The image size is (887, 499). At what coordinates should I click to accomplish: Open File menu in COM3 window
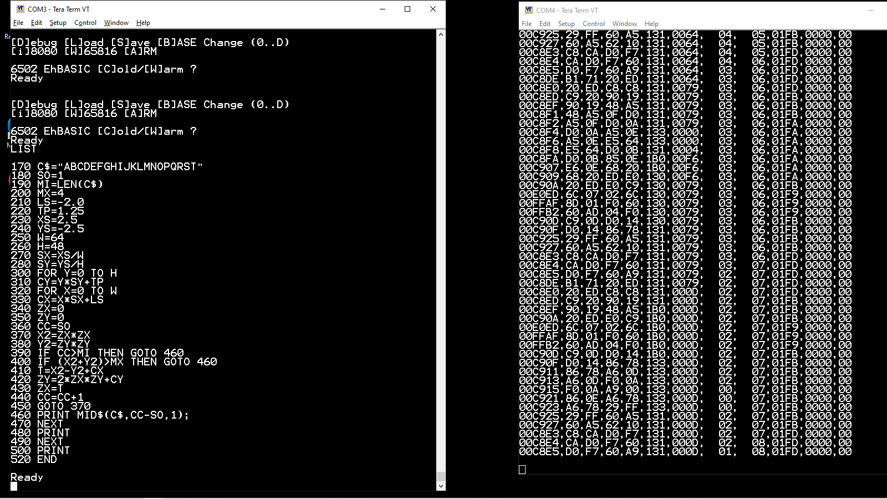tap(18, 23)
